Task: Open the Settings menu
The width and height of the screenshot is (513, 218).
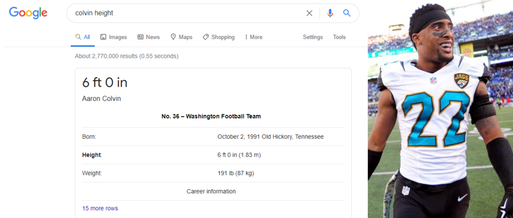Action: point(313,37)
